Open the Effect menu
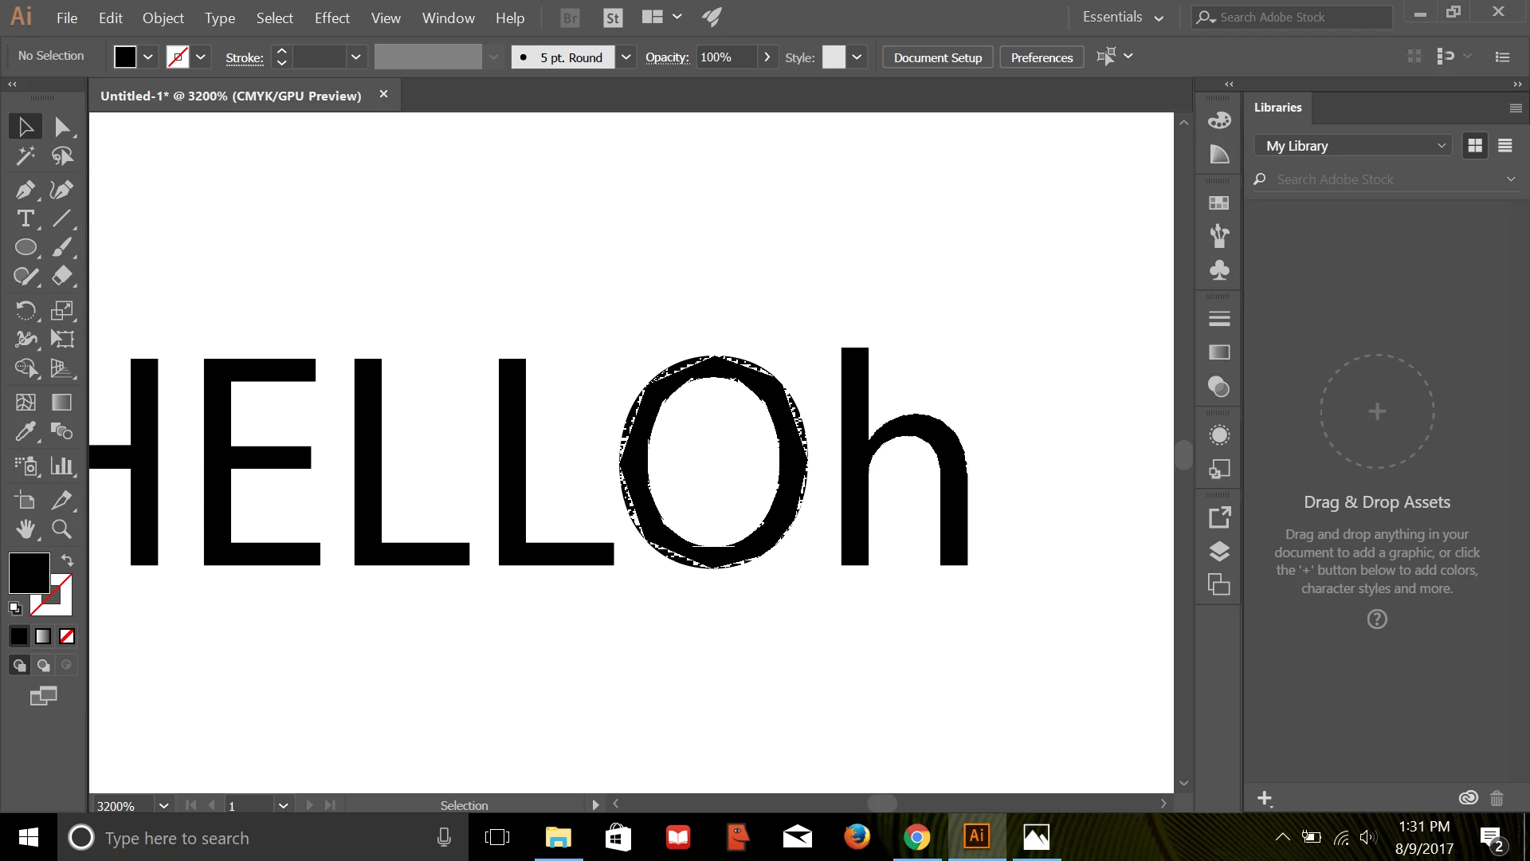1530x861 pixels. point(331,18)
